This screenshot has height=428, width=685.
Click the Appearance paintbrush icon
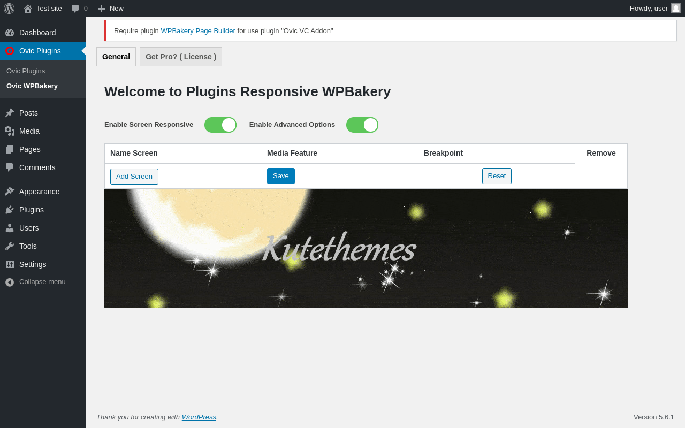(10, 192)
